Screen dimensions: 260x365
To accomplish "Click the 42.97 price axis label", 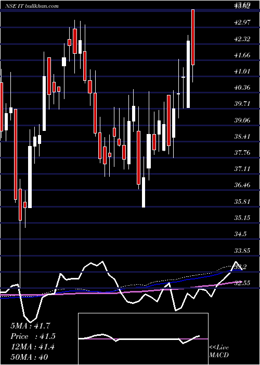I will 243,22.
